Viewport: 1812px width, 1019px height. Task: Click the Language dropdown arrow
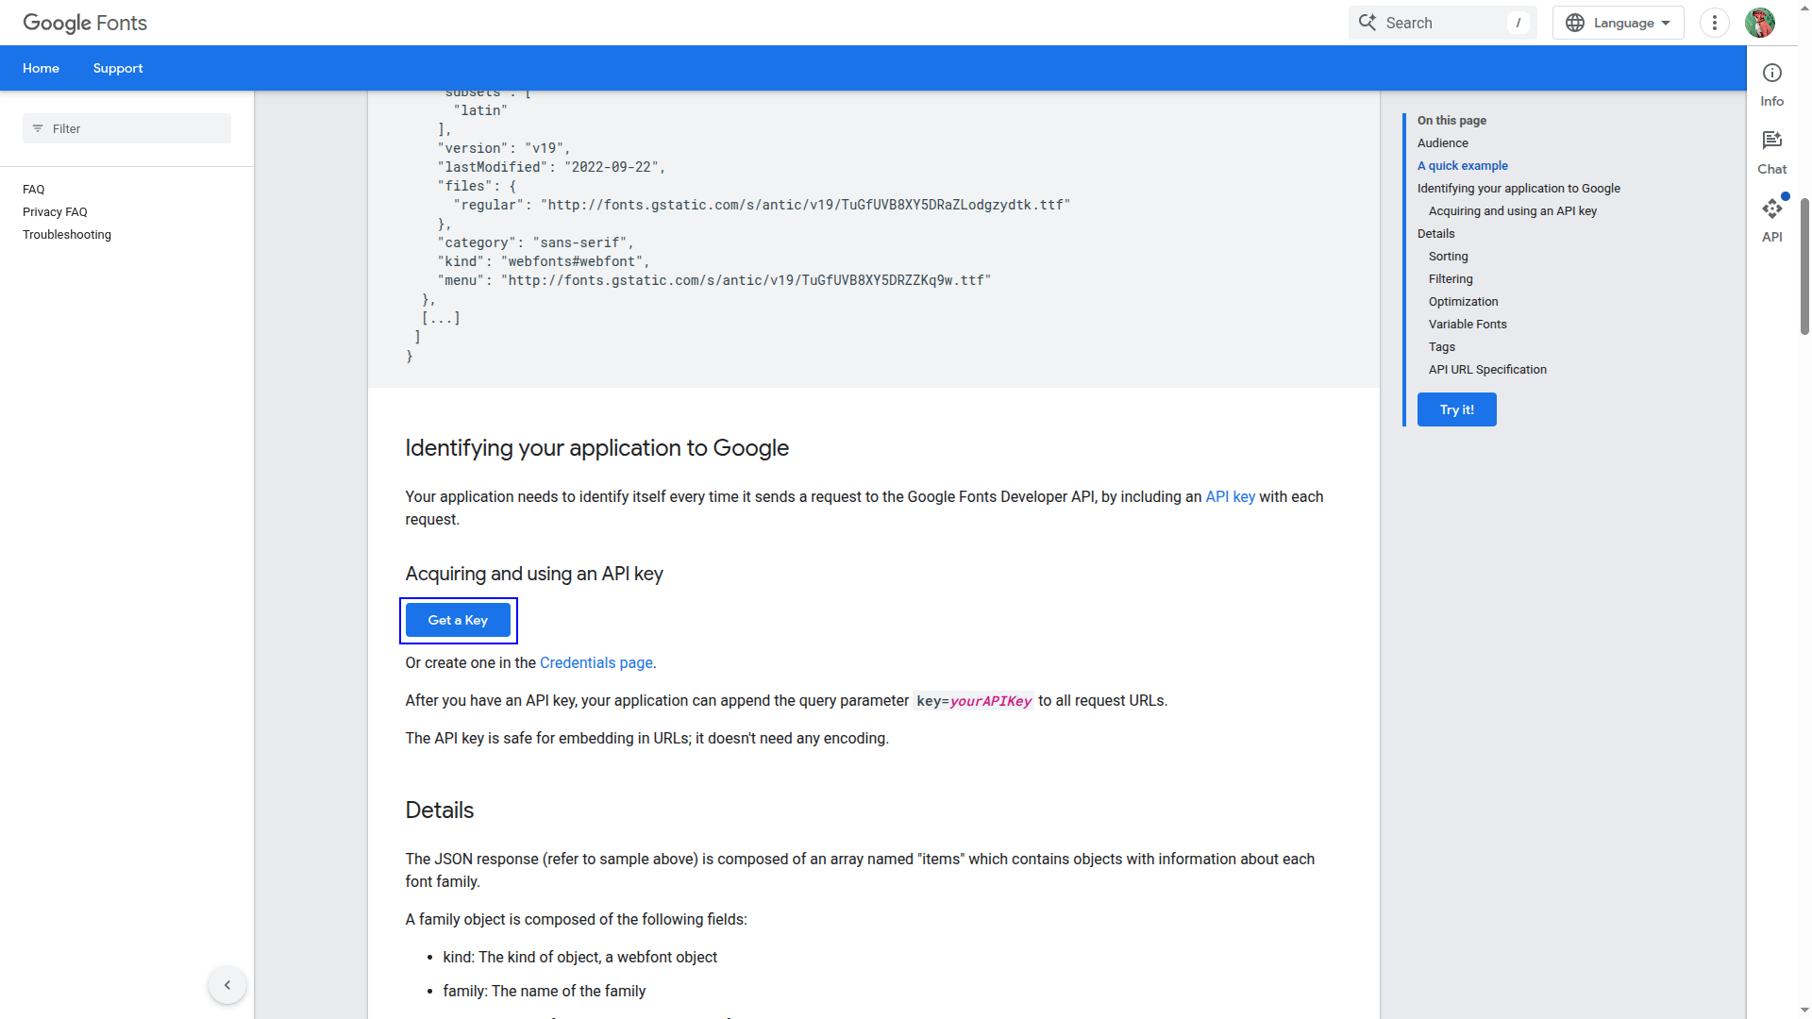pyautogui.click(x=1666, y=23)
